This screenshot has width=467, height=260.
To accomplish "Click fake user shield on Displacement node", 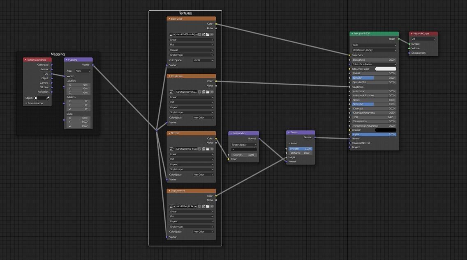I will [x=199, y=206].
